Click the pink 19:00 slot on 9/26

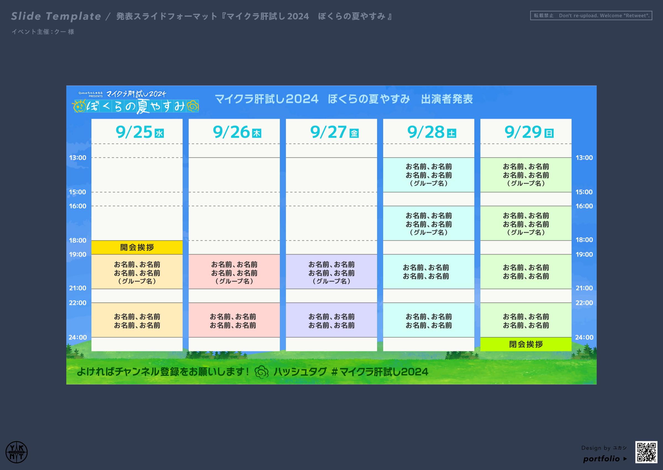tap(234, 272)
